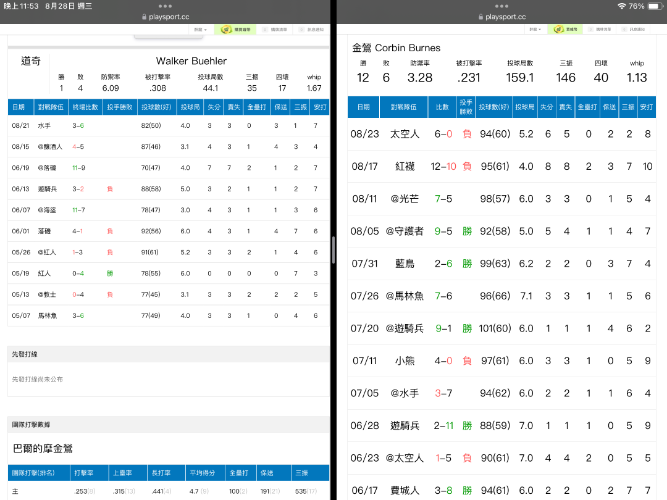
Task: Click the 先發打線 section header
Action: (169, 354)
